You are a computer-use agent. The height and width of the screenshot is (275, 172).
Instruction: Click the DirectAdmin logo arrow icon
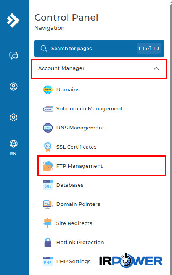click(x=13, y=20)
